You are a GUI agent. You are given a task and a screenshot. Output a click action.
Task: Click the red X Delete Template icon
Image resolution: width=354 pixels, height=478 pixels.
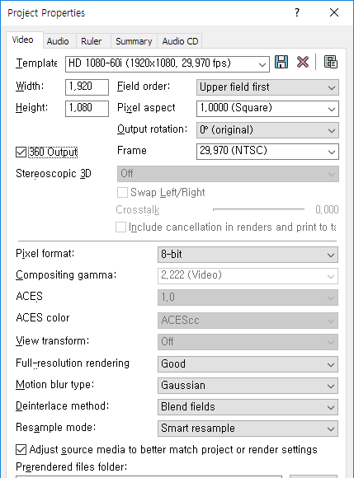click(302, 63)
